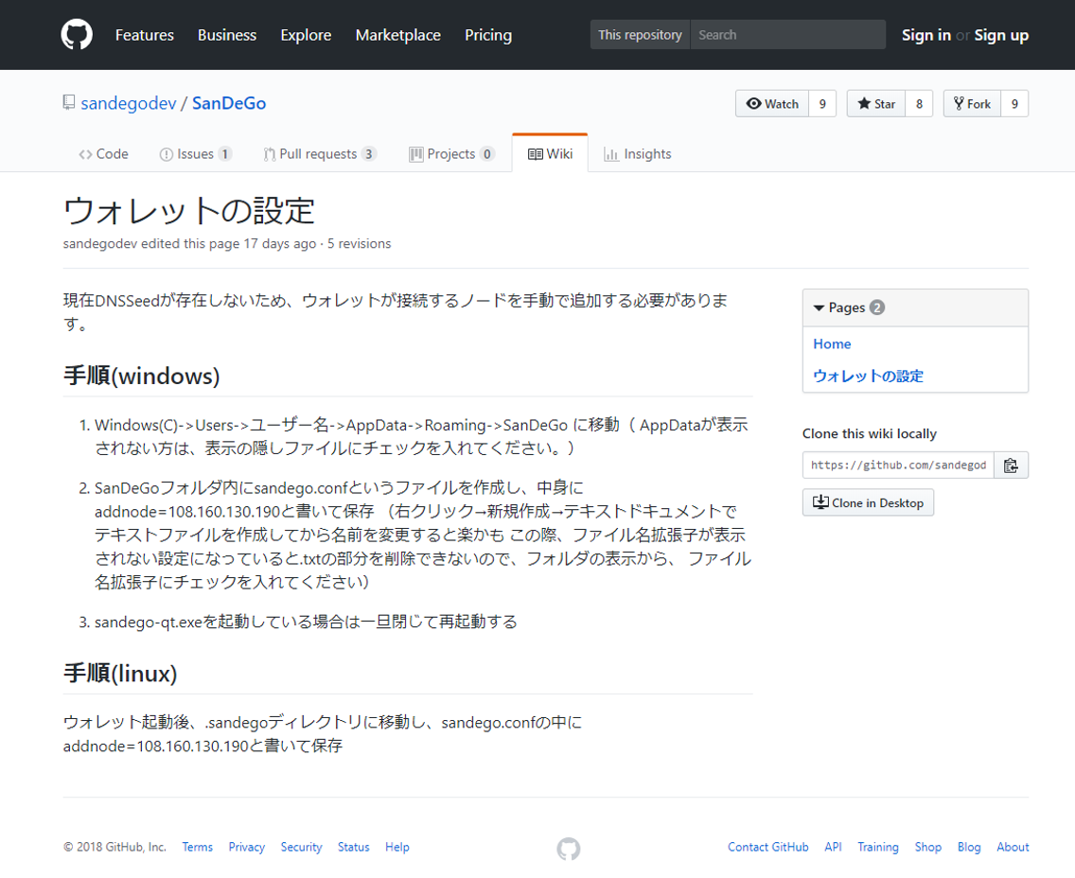Open the Projects tab

coord(451,154)
